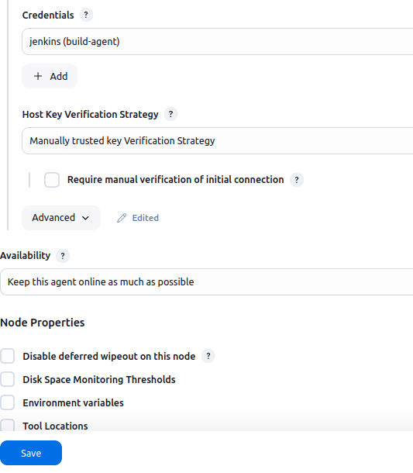Click the Advanced chevron arrow
This screenshot has width=413, height=473.
(x=85, y=218)
